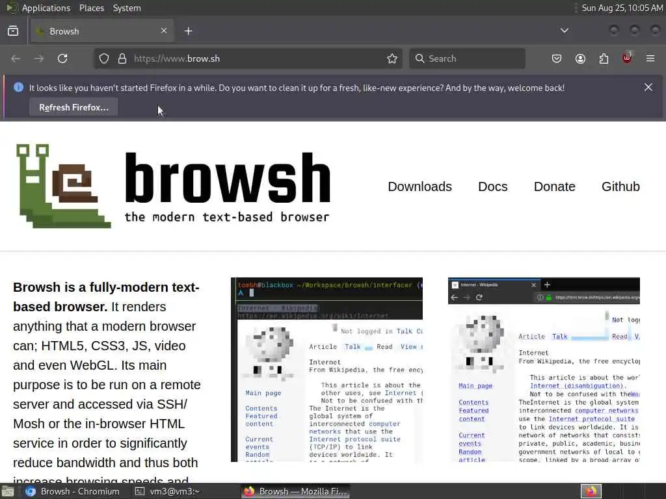Open the Pocket save icon
The height and width of the screenshot is (499, 666).
coord(557,58)
